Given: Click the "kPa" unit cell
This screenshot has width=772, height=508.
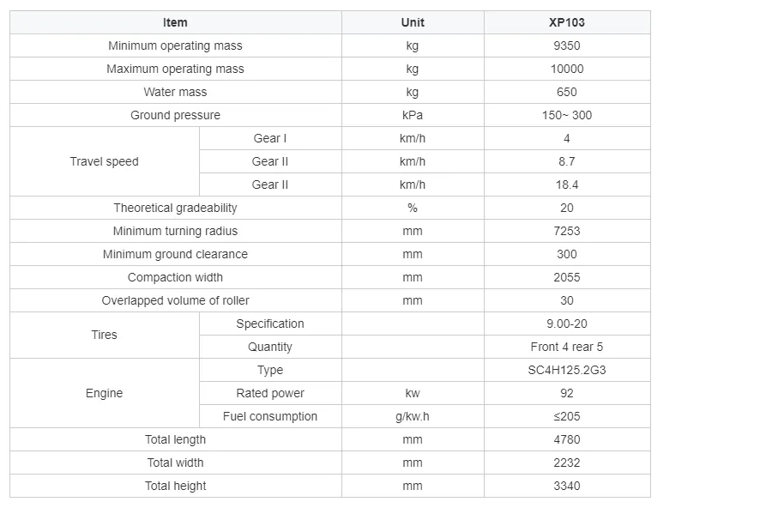Looking at the screenshot, I should coord(413,115).
